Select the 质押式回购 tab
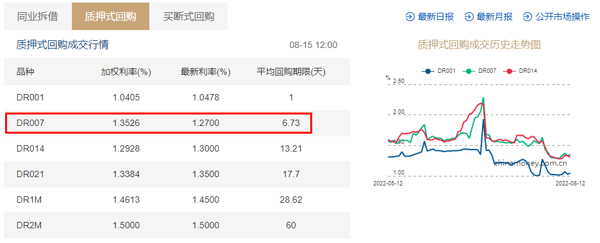 pyautogui.click(x=111, y=17)
